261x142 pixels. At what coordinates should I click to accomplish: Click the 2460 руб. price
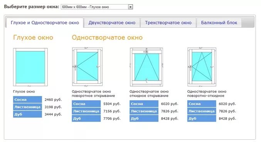(x=53, y=100)
